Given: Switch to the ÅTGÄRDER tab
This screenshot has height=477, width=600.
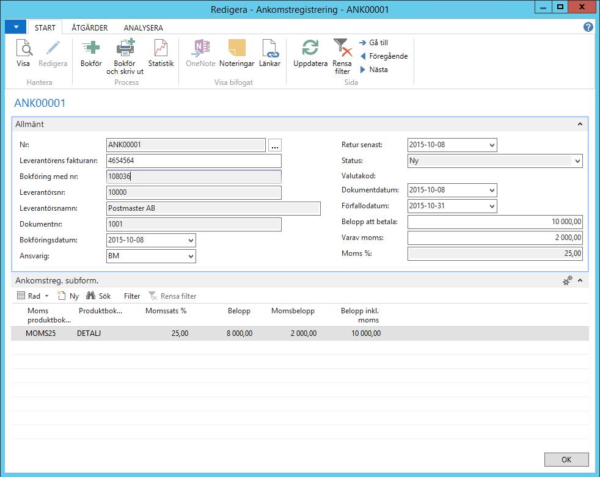Looking at the screenshot, I should click(90, 27).
